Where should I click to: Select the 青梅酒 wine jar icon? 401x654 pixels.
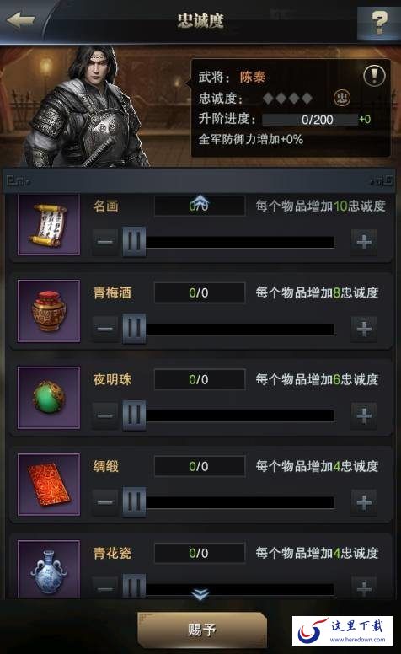point(49,311)
